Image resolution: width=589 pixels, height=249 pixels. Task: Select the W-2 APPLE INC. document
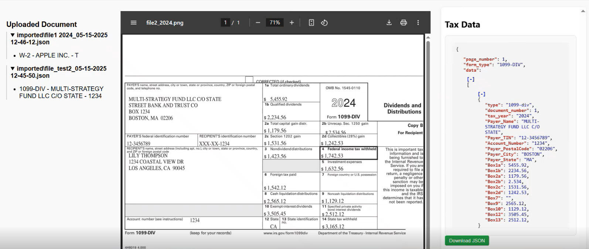point(49,55)
